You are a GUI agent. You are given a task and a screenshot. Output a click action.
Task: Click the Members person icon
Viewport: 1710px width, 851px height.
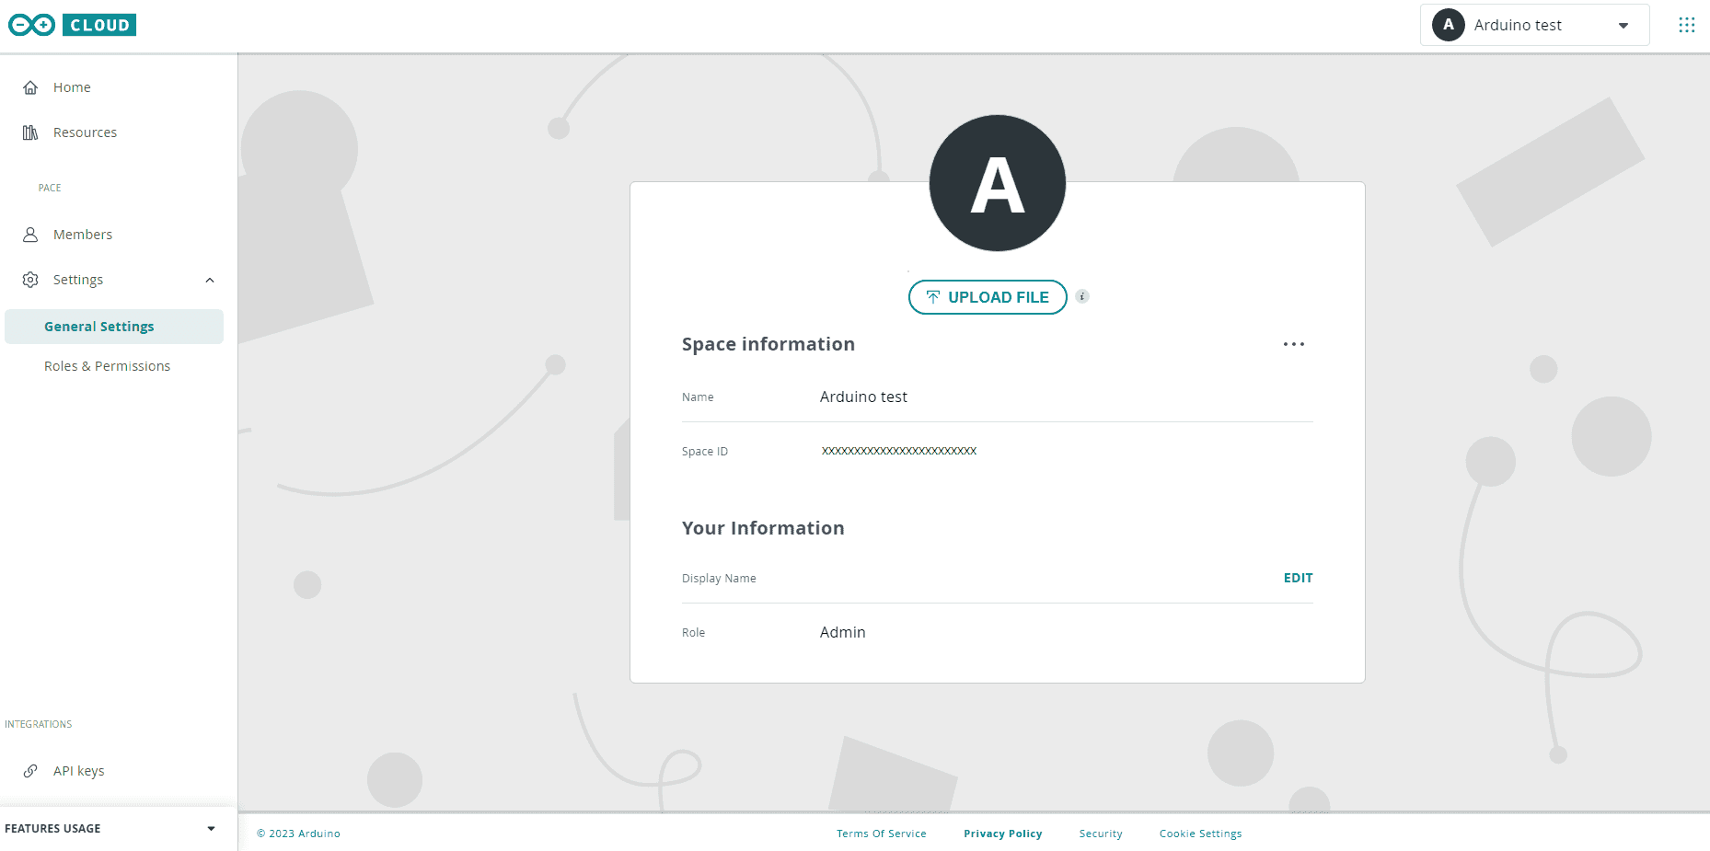30,235
